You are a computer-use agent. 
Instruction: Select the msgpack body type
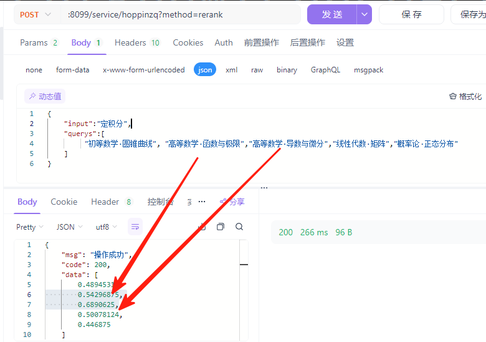[x=368, y=70]
